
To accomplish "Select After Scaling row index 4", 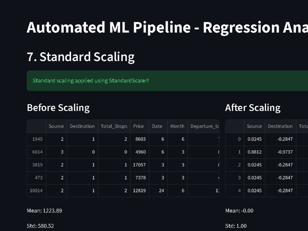I will click(x=235, y=191).
